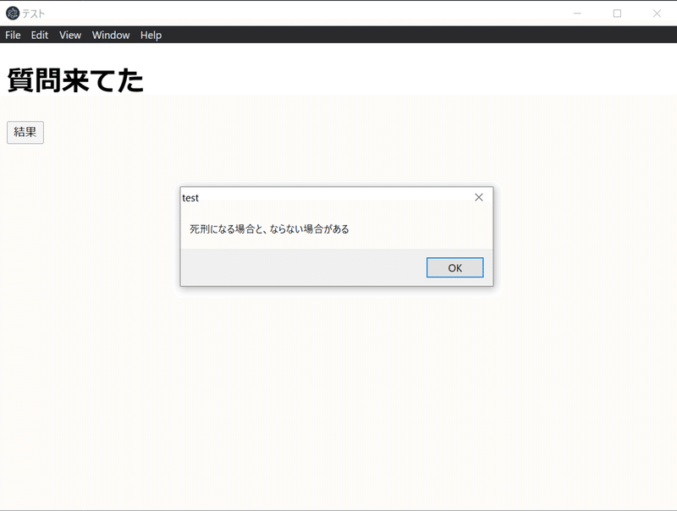Maximize the テスト application window
Screen dimensions: 677x511
click(617, 14)
